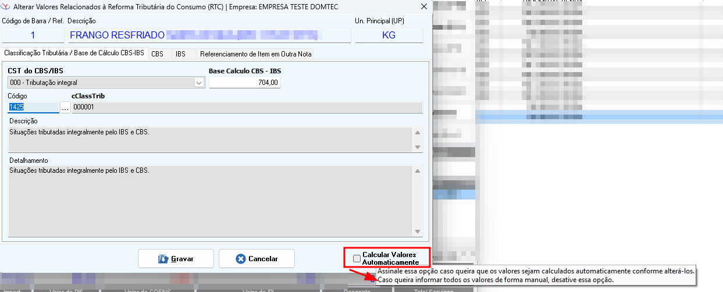Click the Cancelar button

pos(257,259)
